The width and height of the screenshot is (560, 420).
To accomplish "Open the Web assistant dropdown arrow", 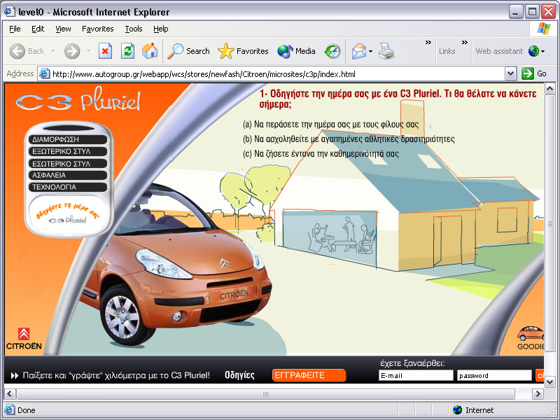I will point(543,51).
